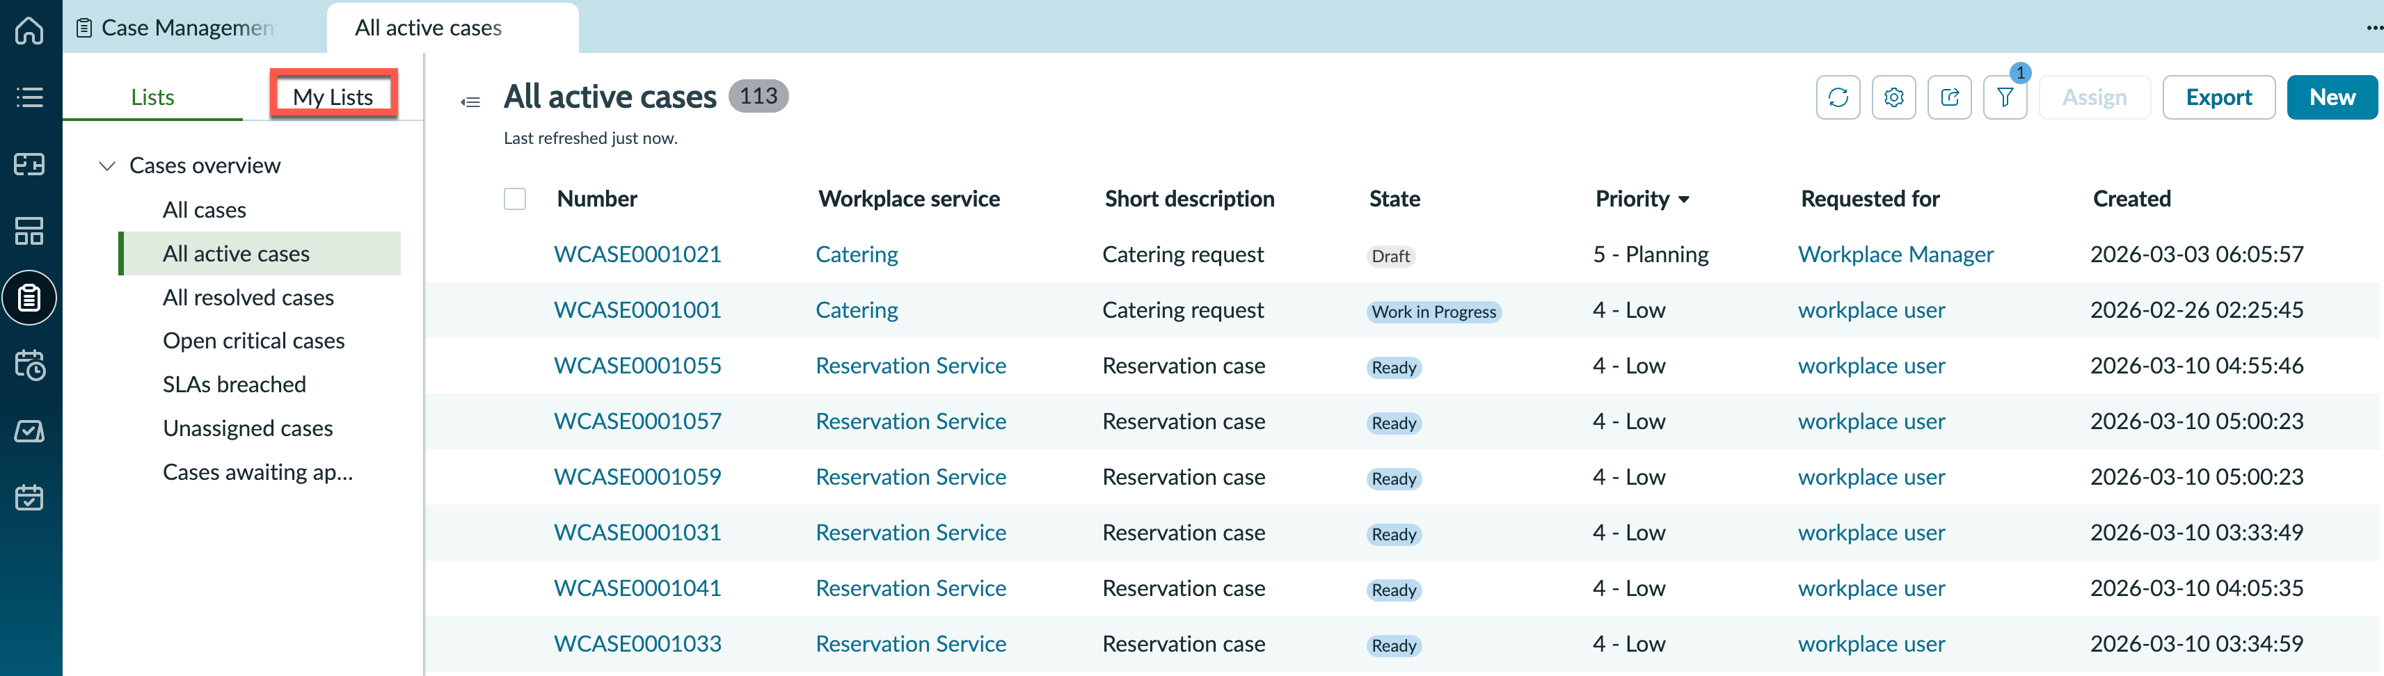Open case WCASE0001021
The image size is (2384, 676).
pos(637,255)
